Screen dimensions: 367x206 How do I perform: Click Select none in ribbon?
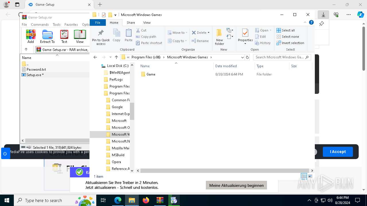coord(288,37)
